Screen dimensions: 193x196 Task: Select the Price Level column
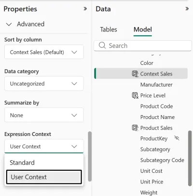[x=153, y=95]
